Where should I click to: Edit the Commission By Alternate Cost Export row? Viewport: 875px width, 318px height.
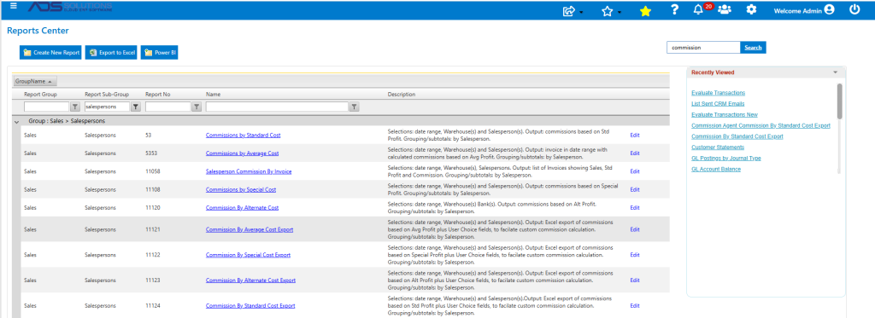(635, 280)
